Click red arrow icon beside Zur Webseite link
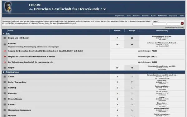This screenshot has width=187, height=117. click(5, 62)
